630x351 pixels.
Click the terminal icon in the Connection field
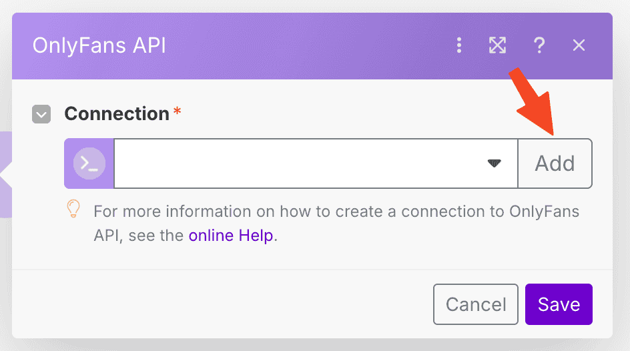coord(89,163)
